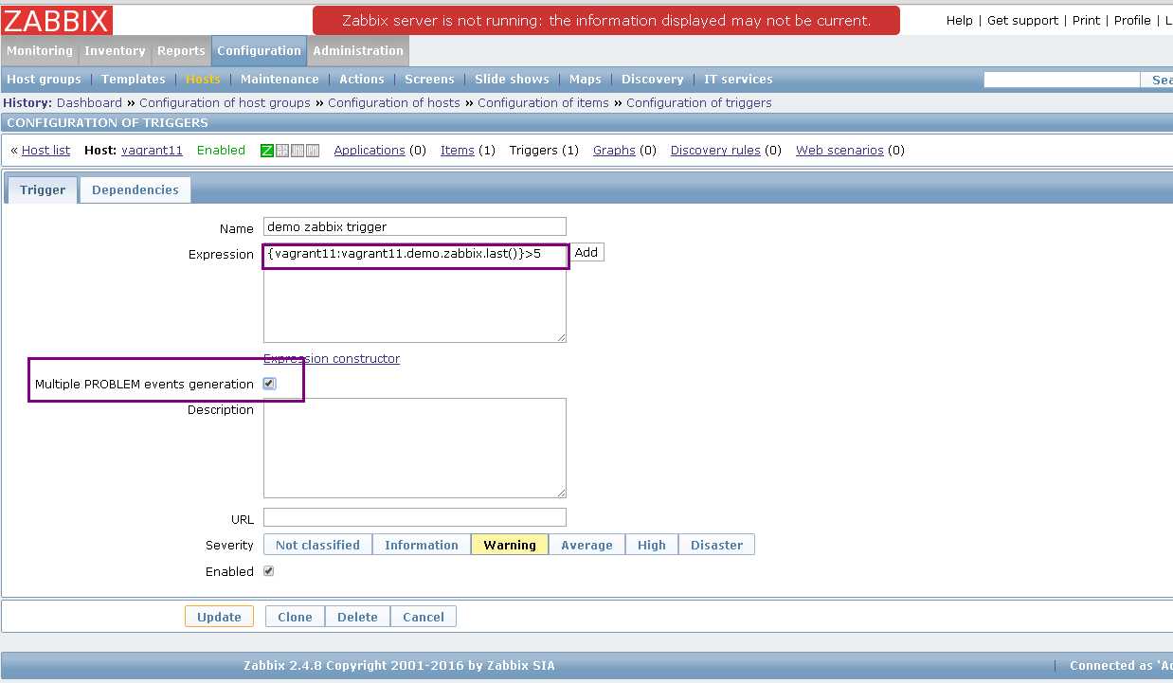The image size is (1173, 683).
Task: Click Dashboard in the history breadcrumb
Action: 89,102
